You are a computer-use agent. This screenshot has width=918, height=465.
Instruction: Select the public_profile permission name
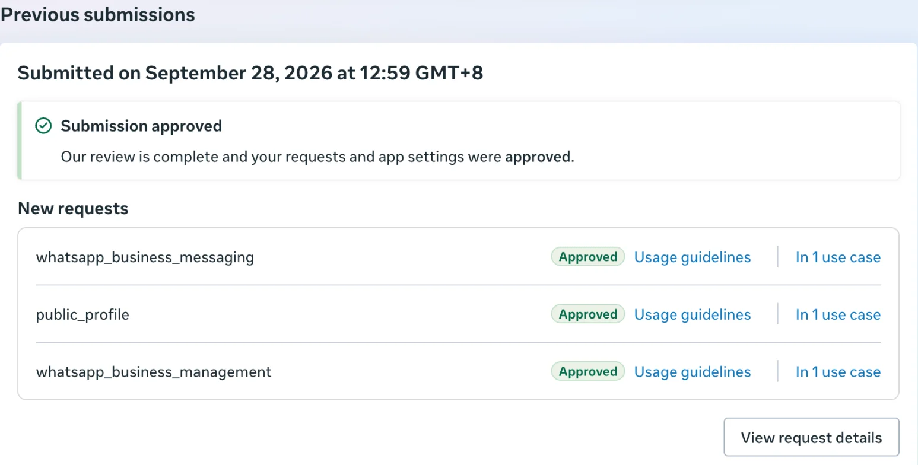(82, 314)
